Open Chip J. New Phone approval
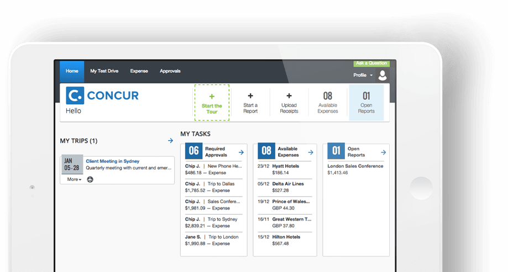Viewport: 508px width, 272px height. click(x=214, y=169)
